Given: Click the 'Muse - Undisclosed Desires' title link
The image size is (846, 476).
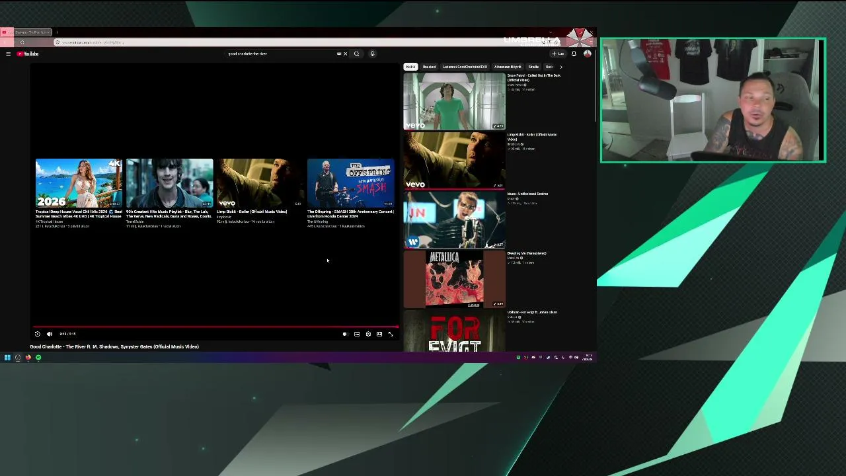Looking at the screenshot, I should (528, 194).
